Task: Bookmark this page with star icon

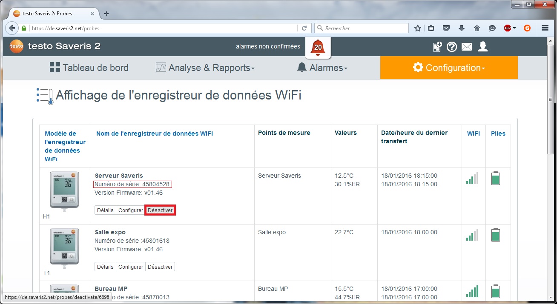Action: tap(418, 28)
